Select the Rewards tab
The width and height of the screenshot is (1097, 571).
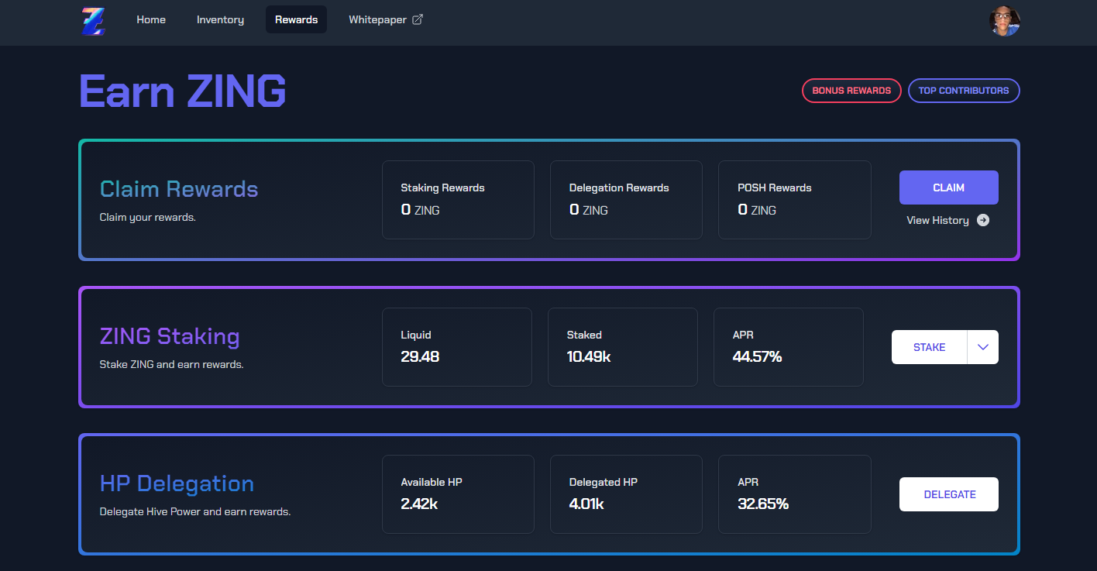click(296, 19)
